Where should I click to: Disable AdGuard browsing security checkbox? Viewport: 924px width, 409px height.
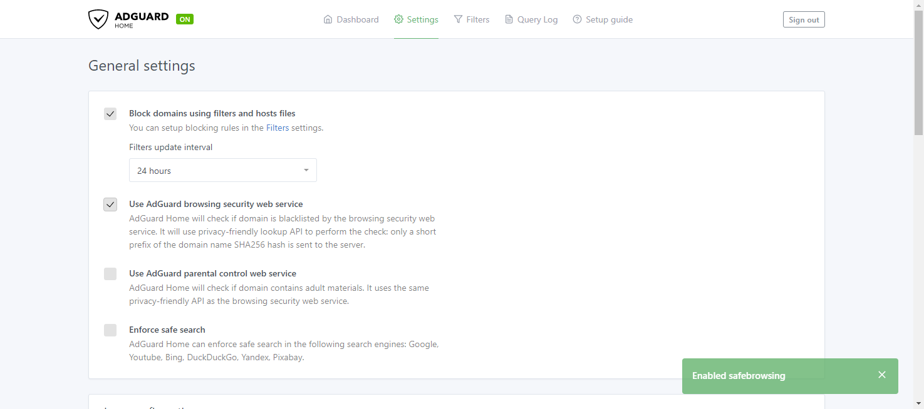point(110,204)
